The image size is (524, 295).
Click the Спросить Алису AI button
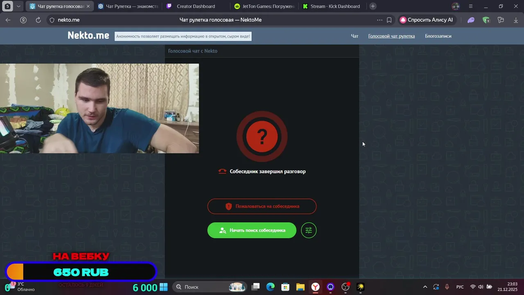click(x=426, y=20)
